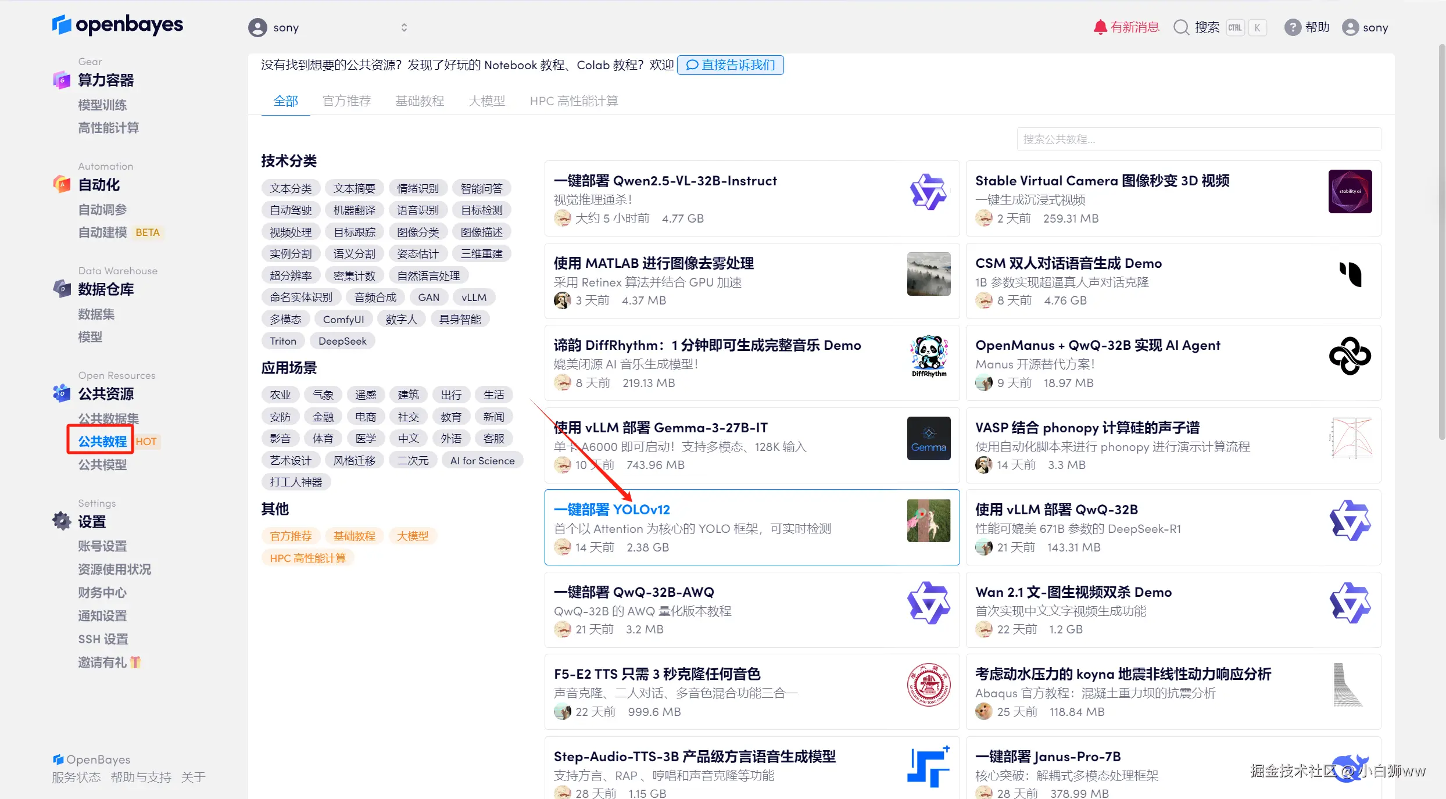The image size is (1446, 799).
Task: Toggle the HPC 高性能计算 orange tag
Action: [307, 558]
